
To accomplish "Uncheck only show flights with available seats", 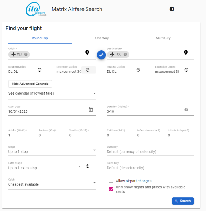I will coord(111,189).
